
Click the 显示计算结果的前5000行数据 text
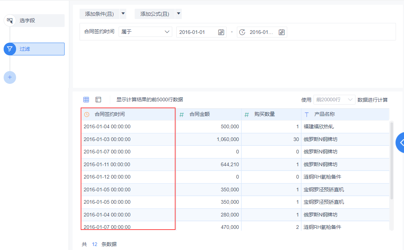click(x=150, y=99)
